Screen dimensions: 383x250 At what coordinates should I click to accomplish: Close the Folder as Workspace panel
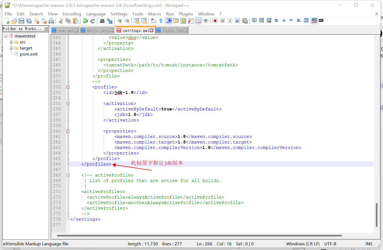(x=46, y=28)
